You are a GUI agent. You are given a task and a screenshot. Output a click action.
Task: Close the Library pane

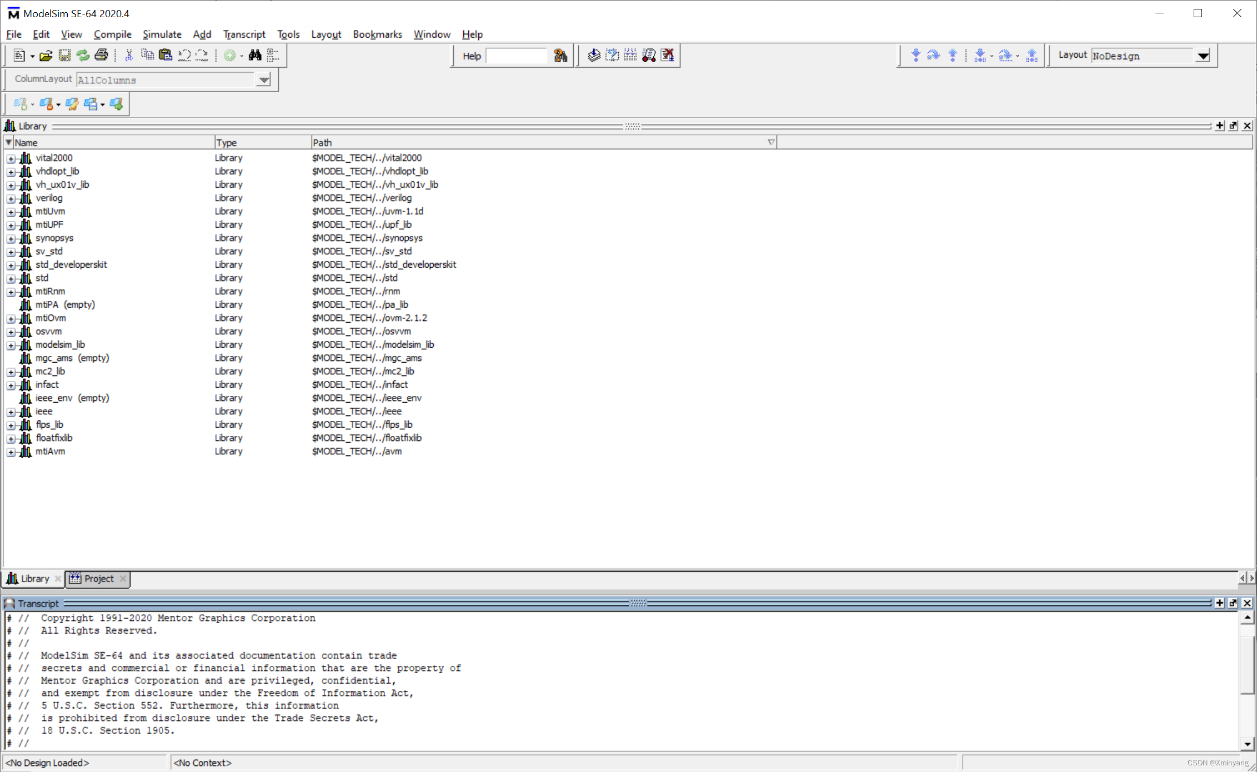(x=1247, y=126)
